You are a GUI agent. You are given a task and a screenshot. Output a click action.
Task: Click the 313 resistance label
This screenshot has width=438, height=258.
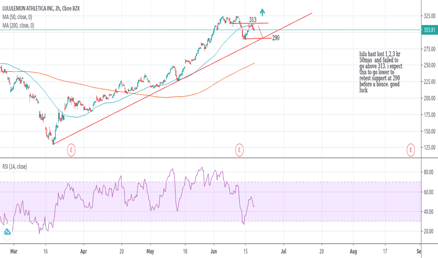point(252,20)
